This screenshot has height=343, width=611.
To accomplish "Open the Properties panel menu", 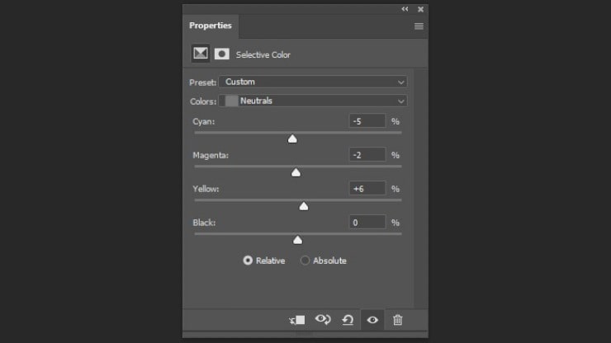I will [419, 26].
